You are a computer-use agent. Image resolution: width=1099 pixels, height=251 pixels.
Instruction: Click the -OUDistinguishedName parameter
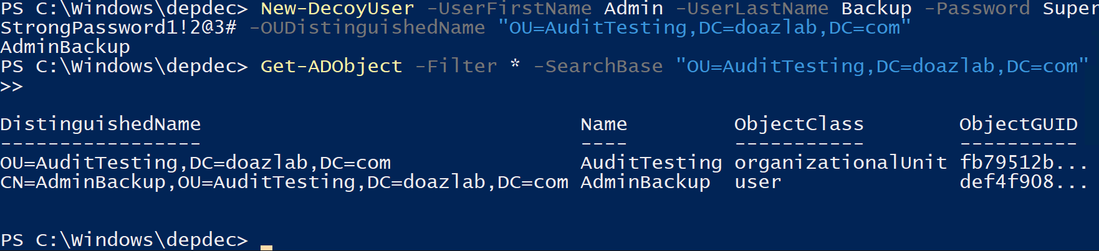367,28
